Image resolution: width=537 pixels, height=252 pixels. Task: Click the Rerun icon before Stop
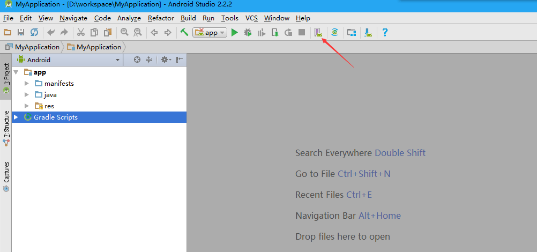(288, 33)
